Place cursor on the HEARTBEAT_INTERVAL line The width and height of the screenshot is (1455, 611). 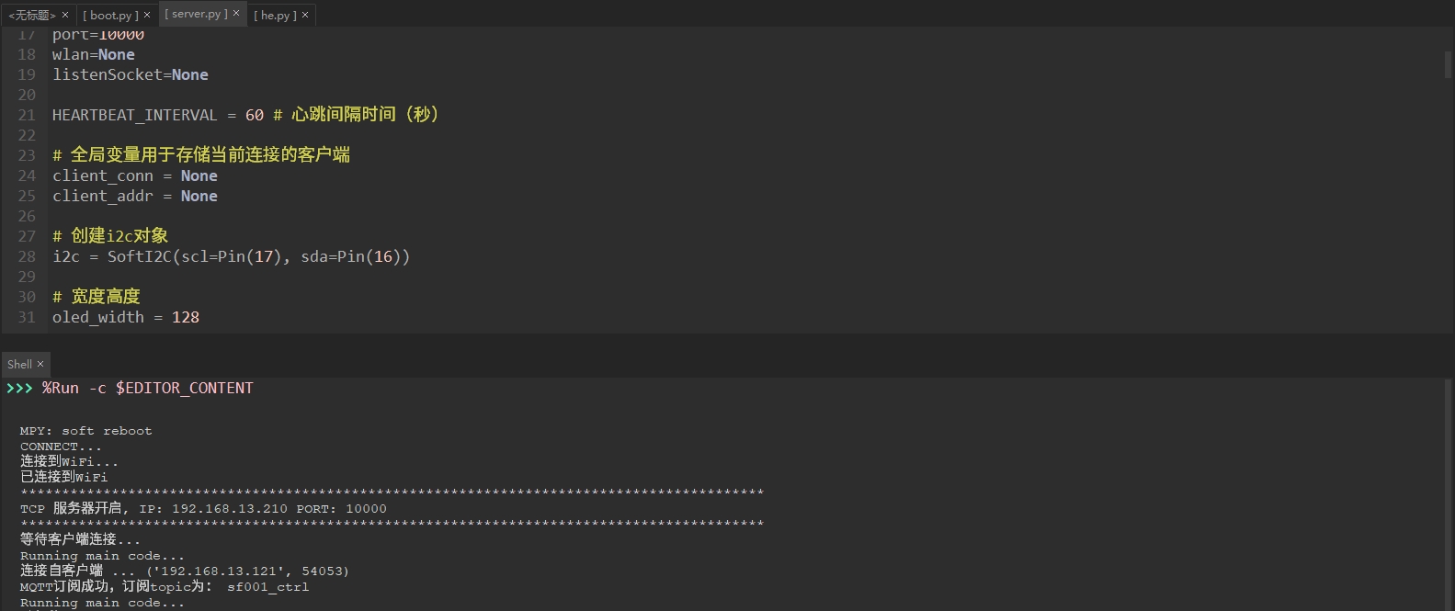(x=246, y=115)
